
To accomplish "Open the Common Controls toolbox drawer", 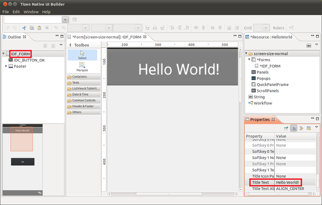I will pyautogui.click(x=84, y=100).
